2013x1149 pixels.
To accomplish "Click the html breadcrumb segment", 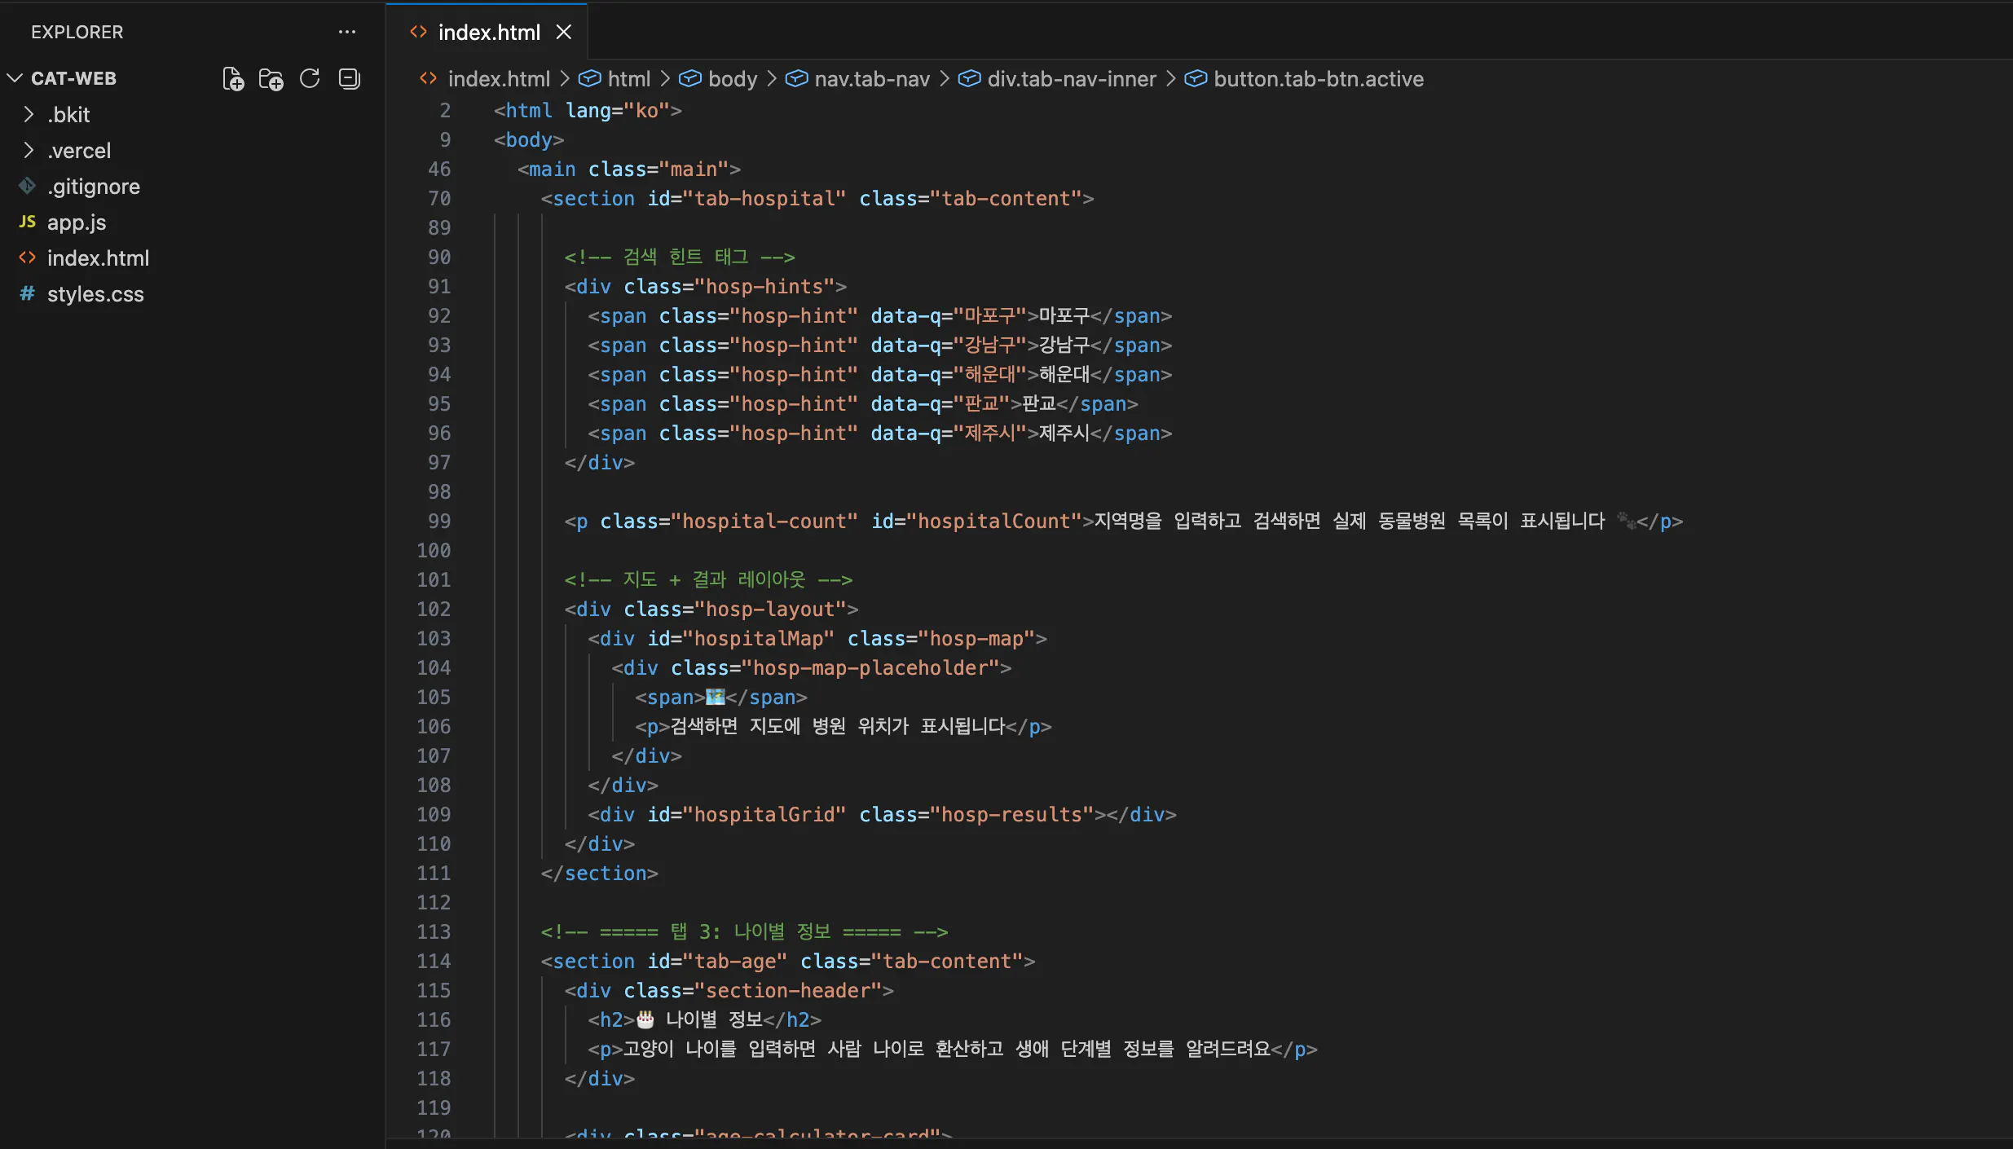I will [628, 79].
